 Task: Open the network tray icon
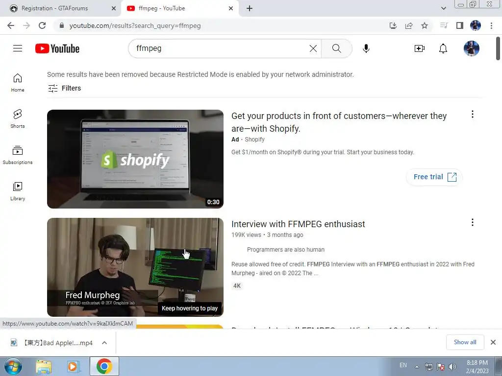pyautogui.click(x=428, y=367)
